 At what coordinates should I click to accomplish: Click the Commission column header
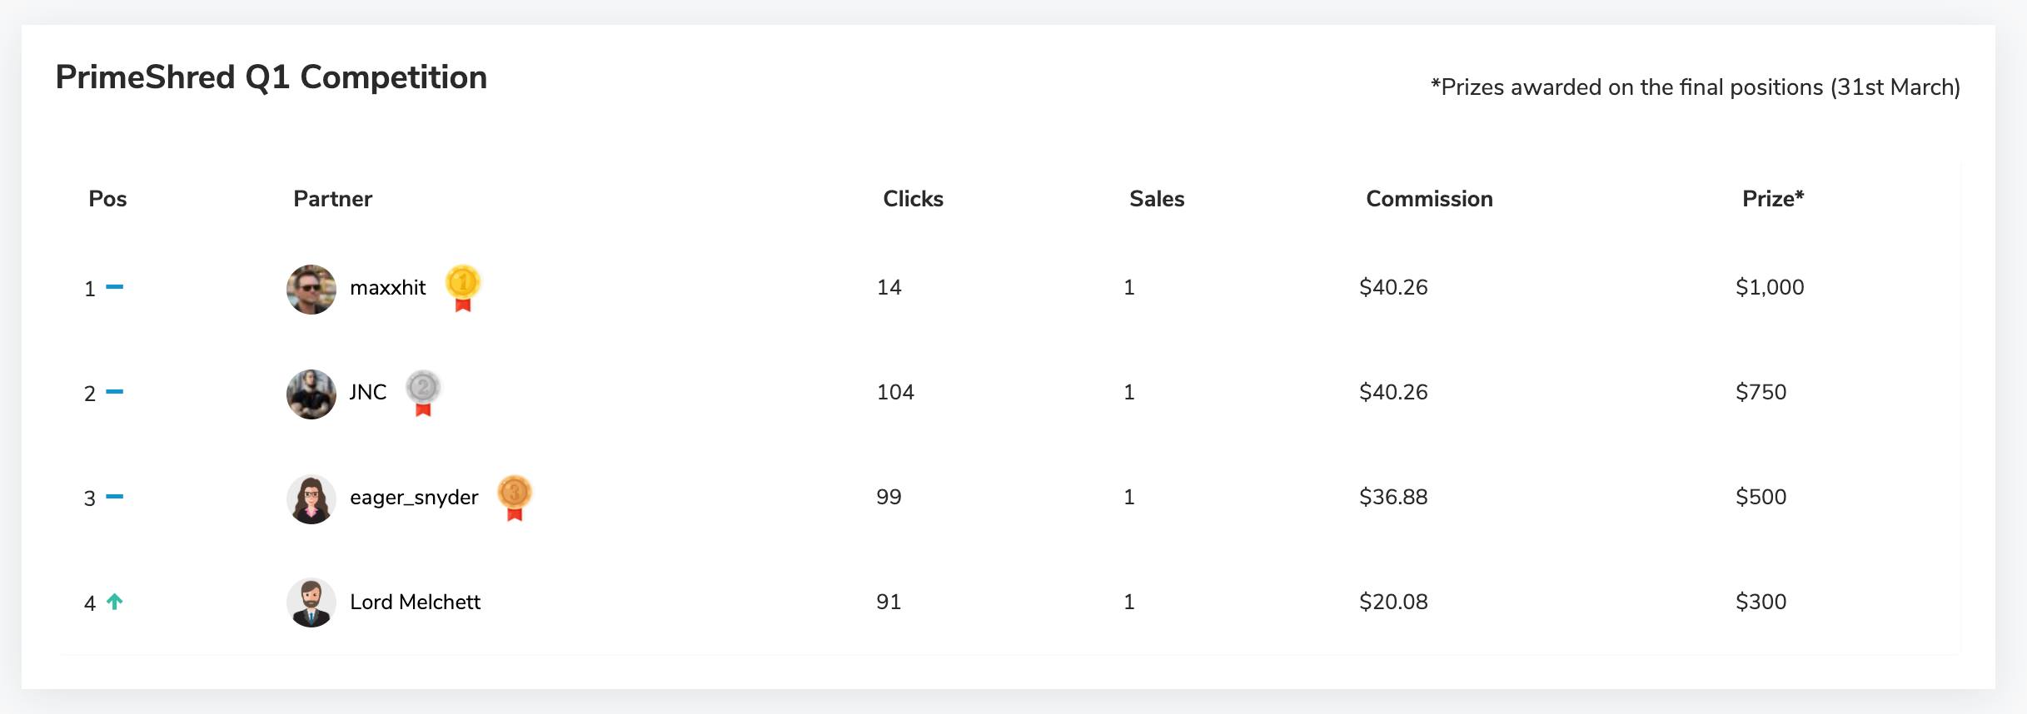(x=1429, y=199)
